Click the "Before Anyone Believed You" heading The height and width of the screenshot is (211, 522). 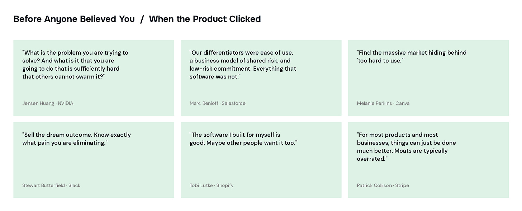[x=74, y=19]
